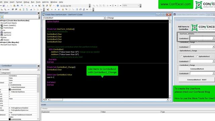
Task: Click ComboBox2 drop arrow on userform
Action: [214, 47]
